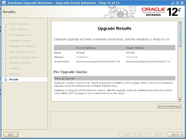
Task: Minimize the Database Upgrade Assistant window
Action: 173,3
